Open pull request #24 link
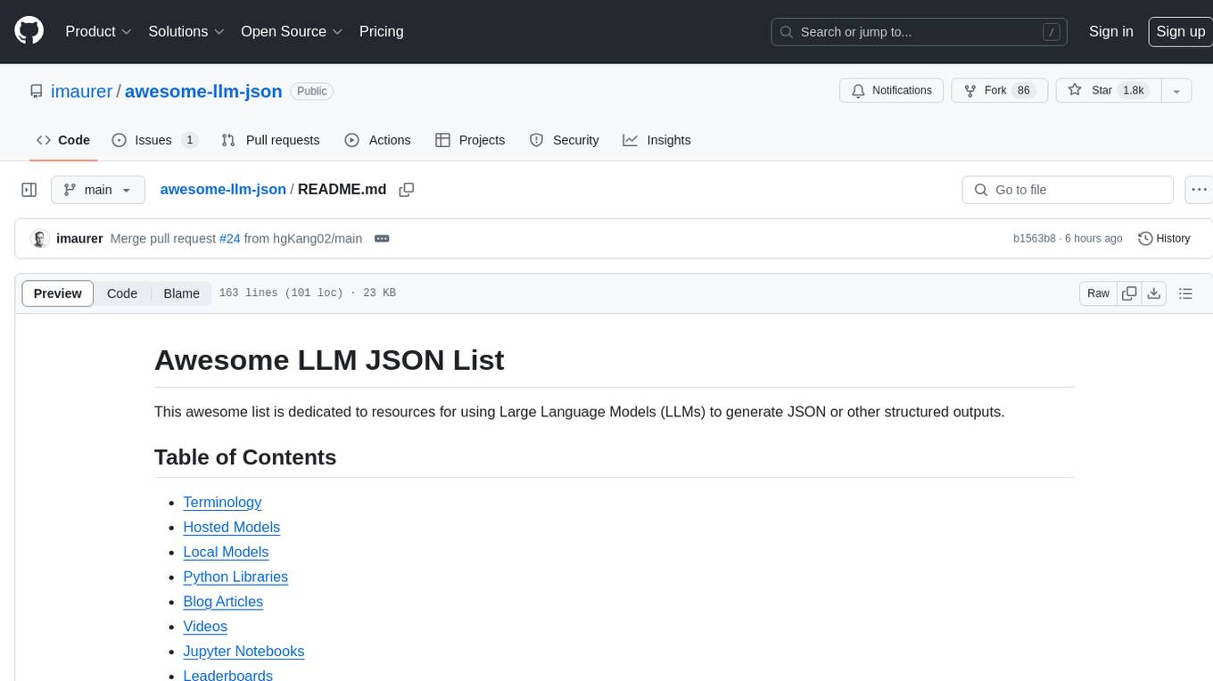This screenshot has width=1213, height=681. (x=229, y=239)
